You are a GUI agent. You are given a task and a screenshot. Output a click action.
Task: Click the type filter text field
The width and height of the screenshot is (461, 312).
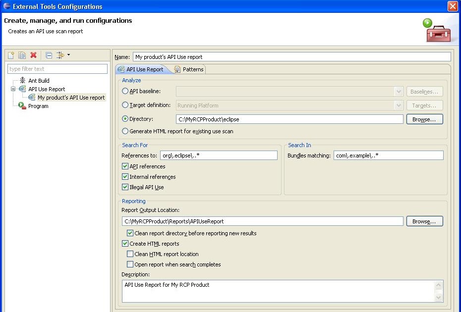coord(57,68)
